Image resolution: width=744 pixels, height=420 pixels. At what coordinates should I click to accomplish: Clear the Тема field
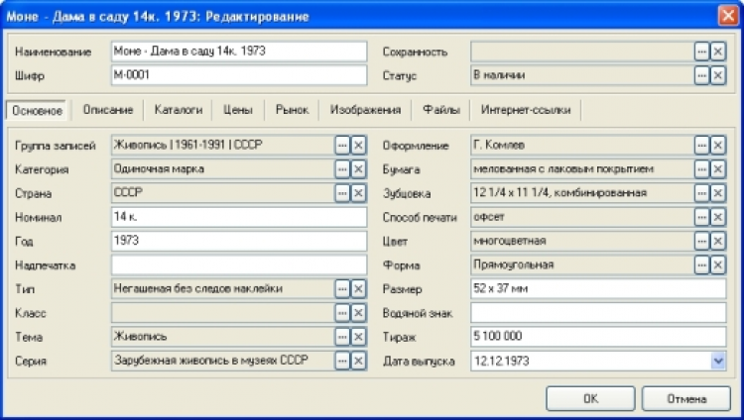pos(358,337)
